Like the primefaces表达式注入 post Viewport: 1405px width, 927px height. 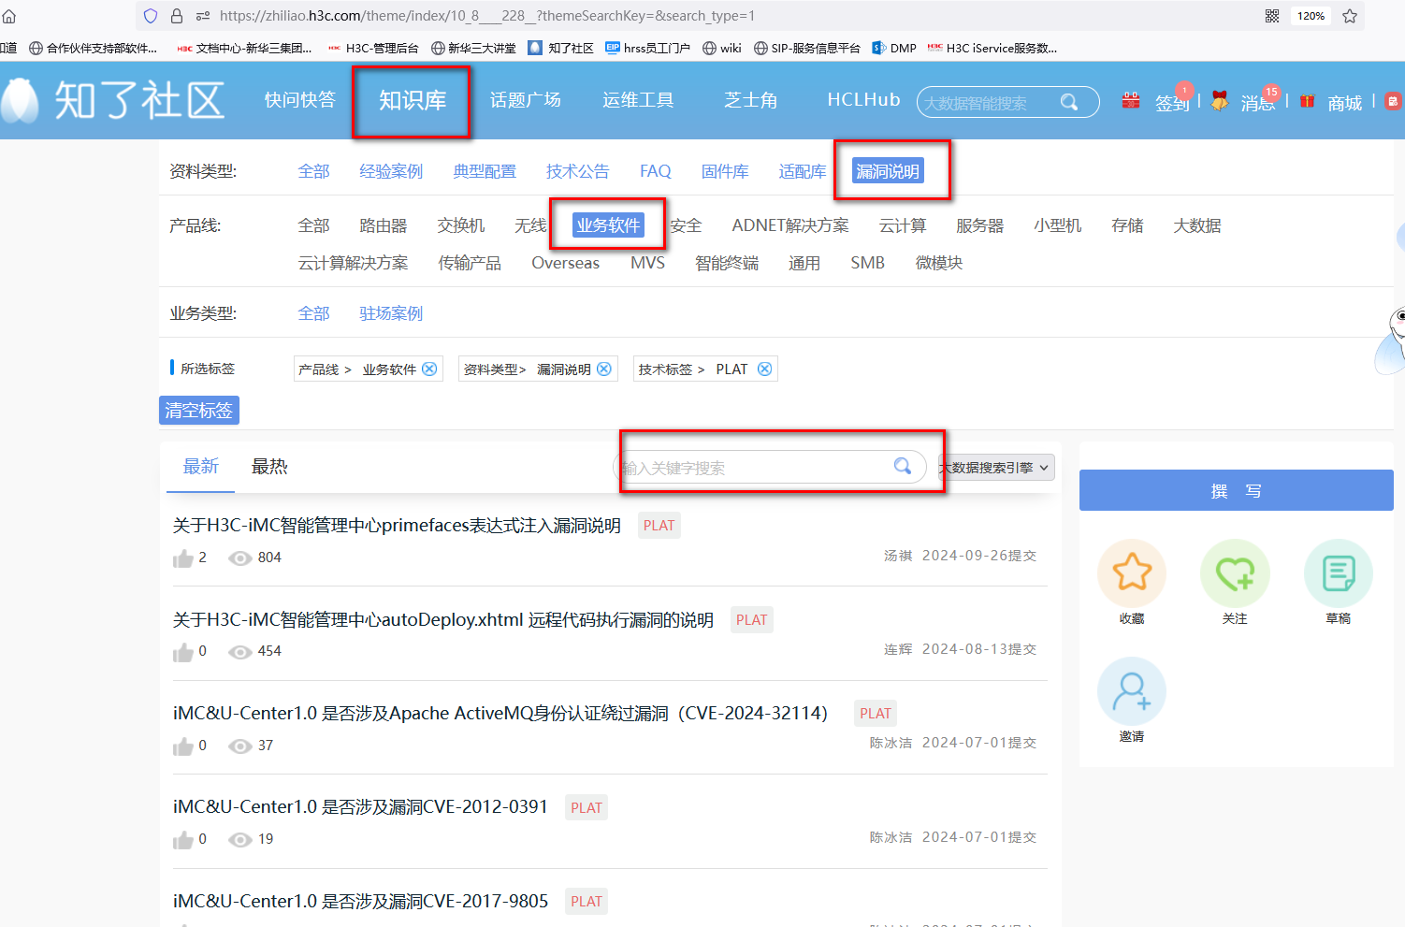(183, 558)
